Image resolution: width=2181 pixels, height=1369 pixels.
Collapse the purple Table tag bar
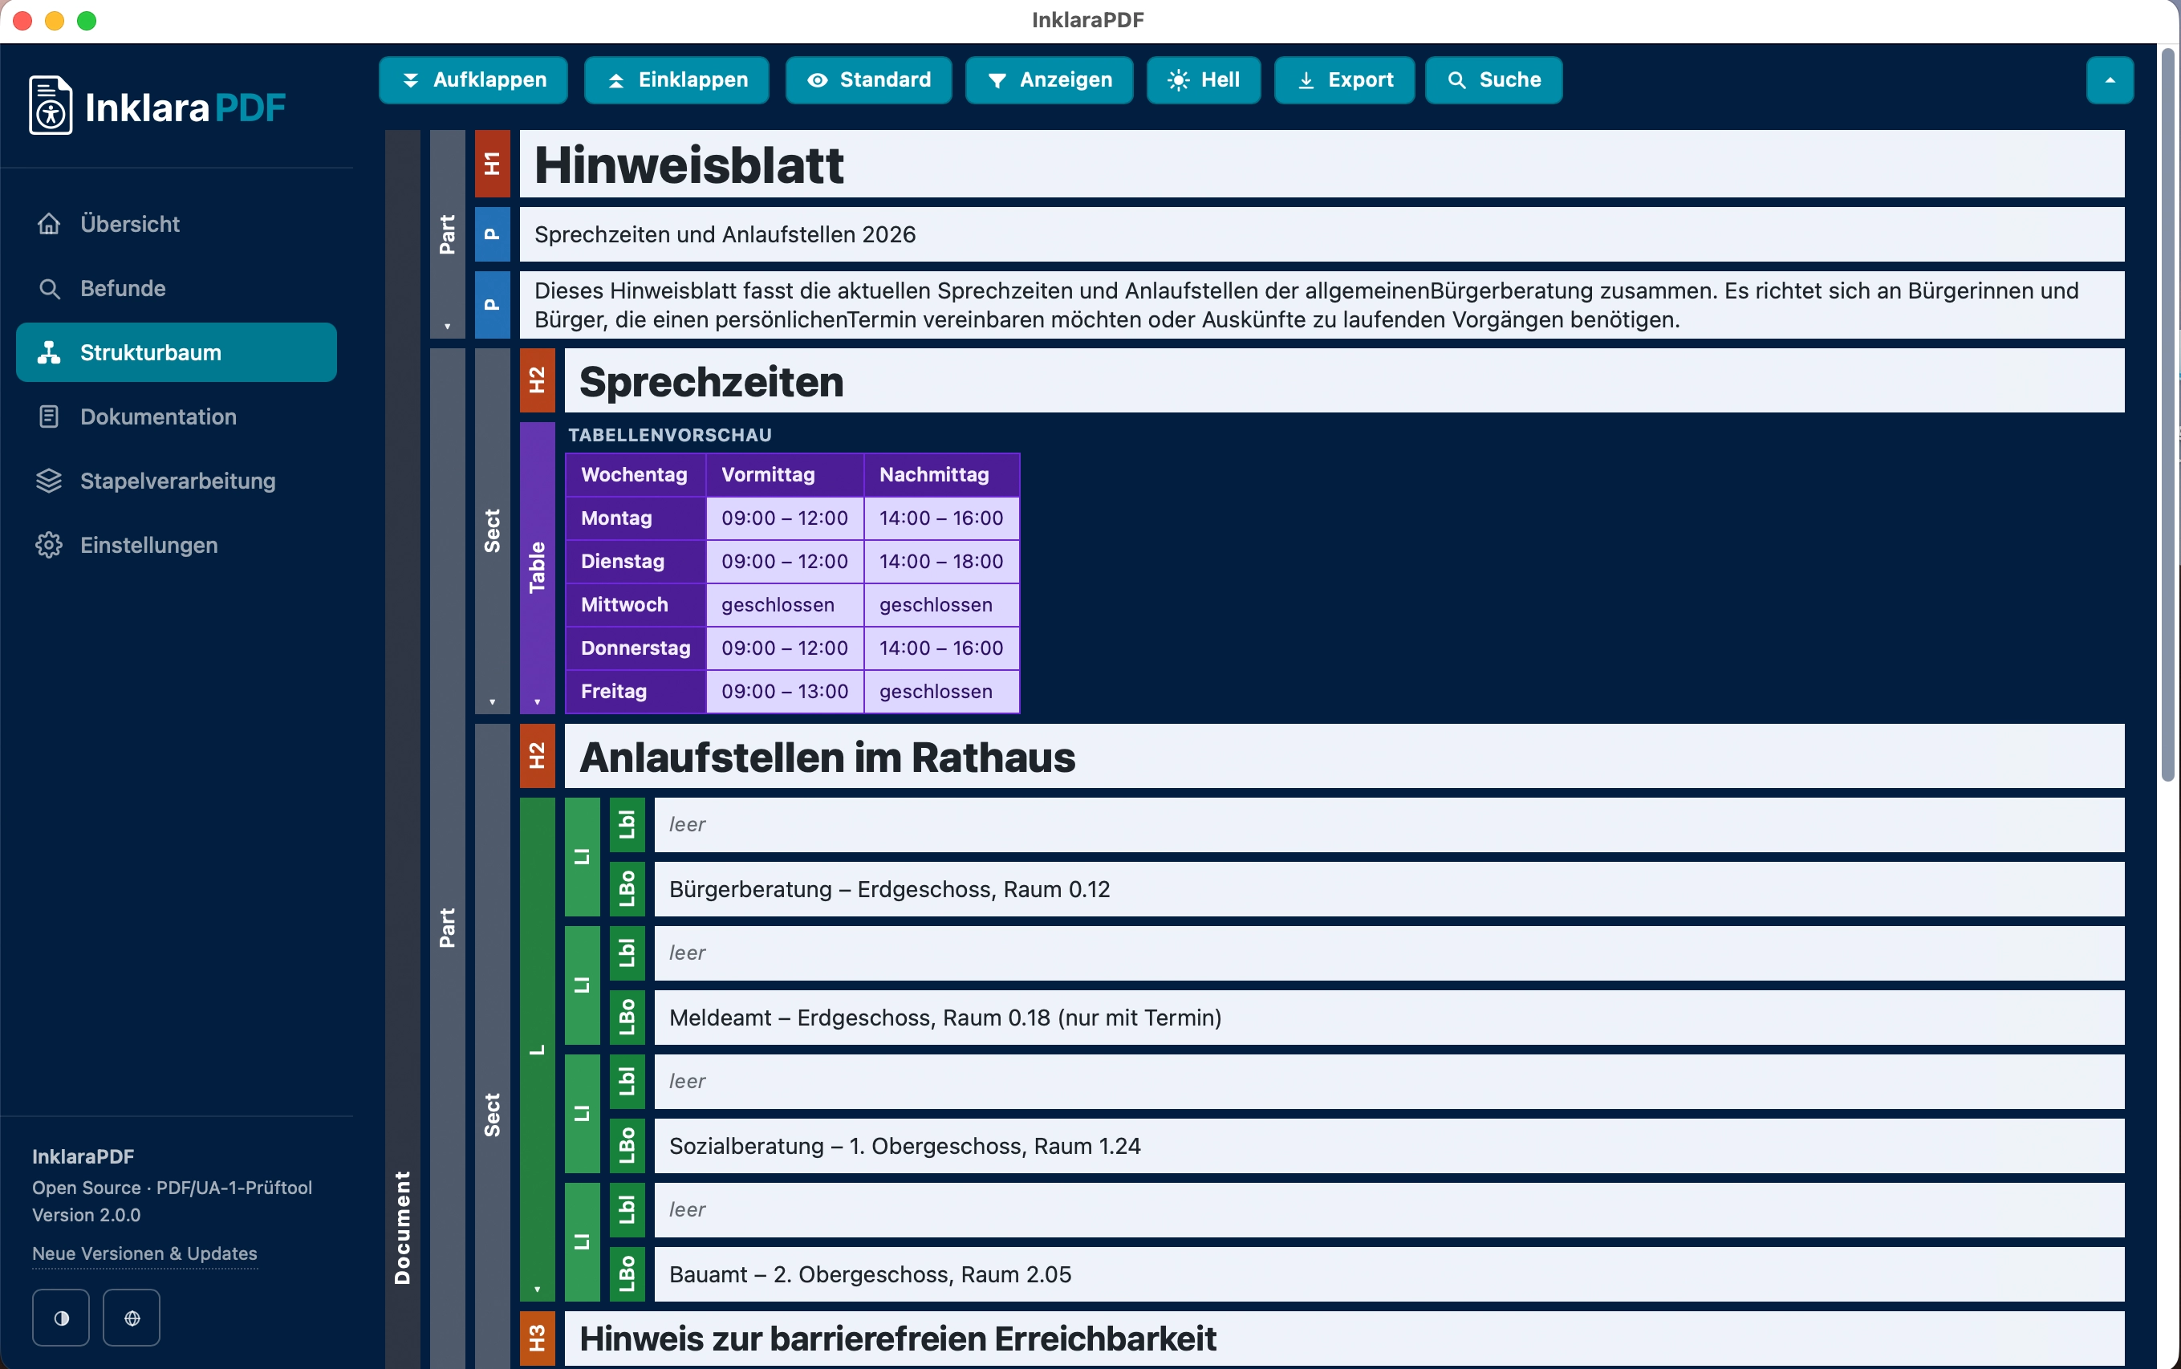pos(537,567)
